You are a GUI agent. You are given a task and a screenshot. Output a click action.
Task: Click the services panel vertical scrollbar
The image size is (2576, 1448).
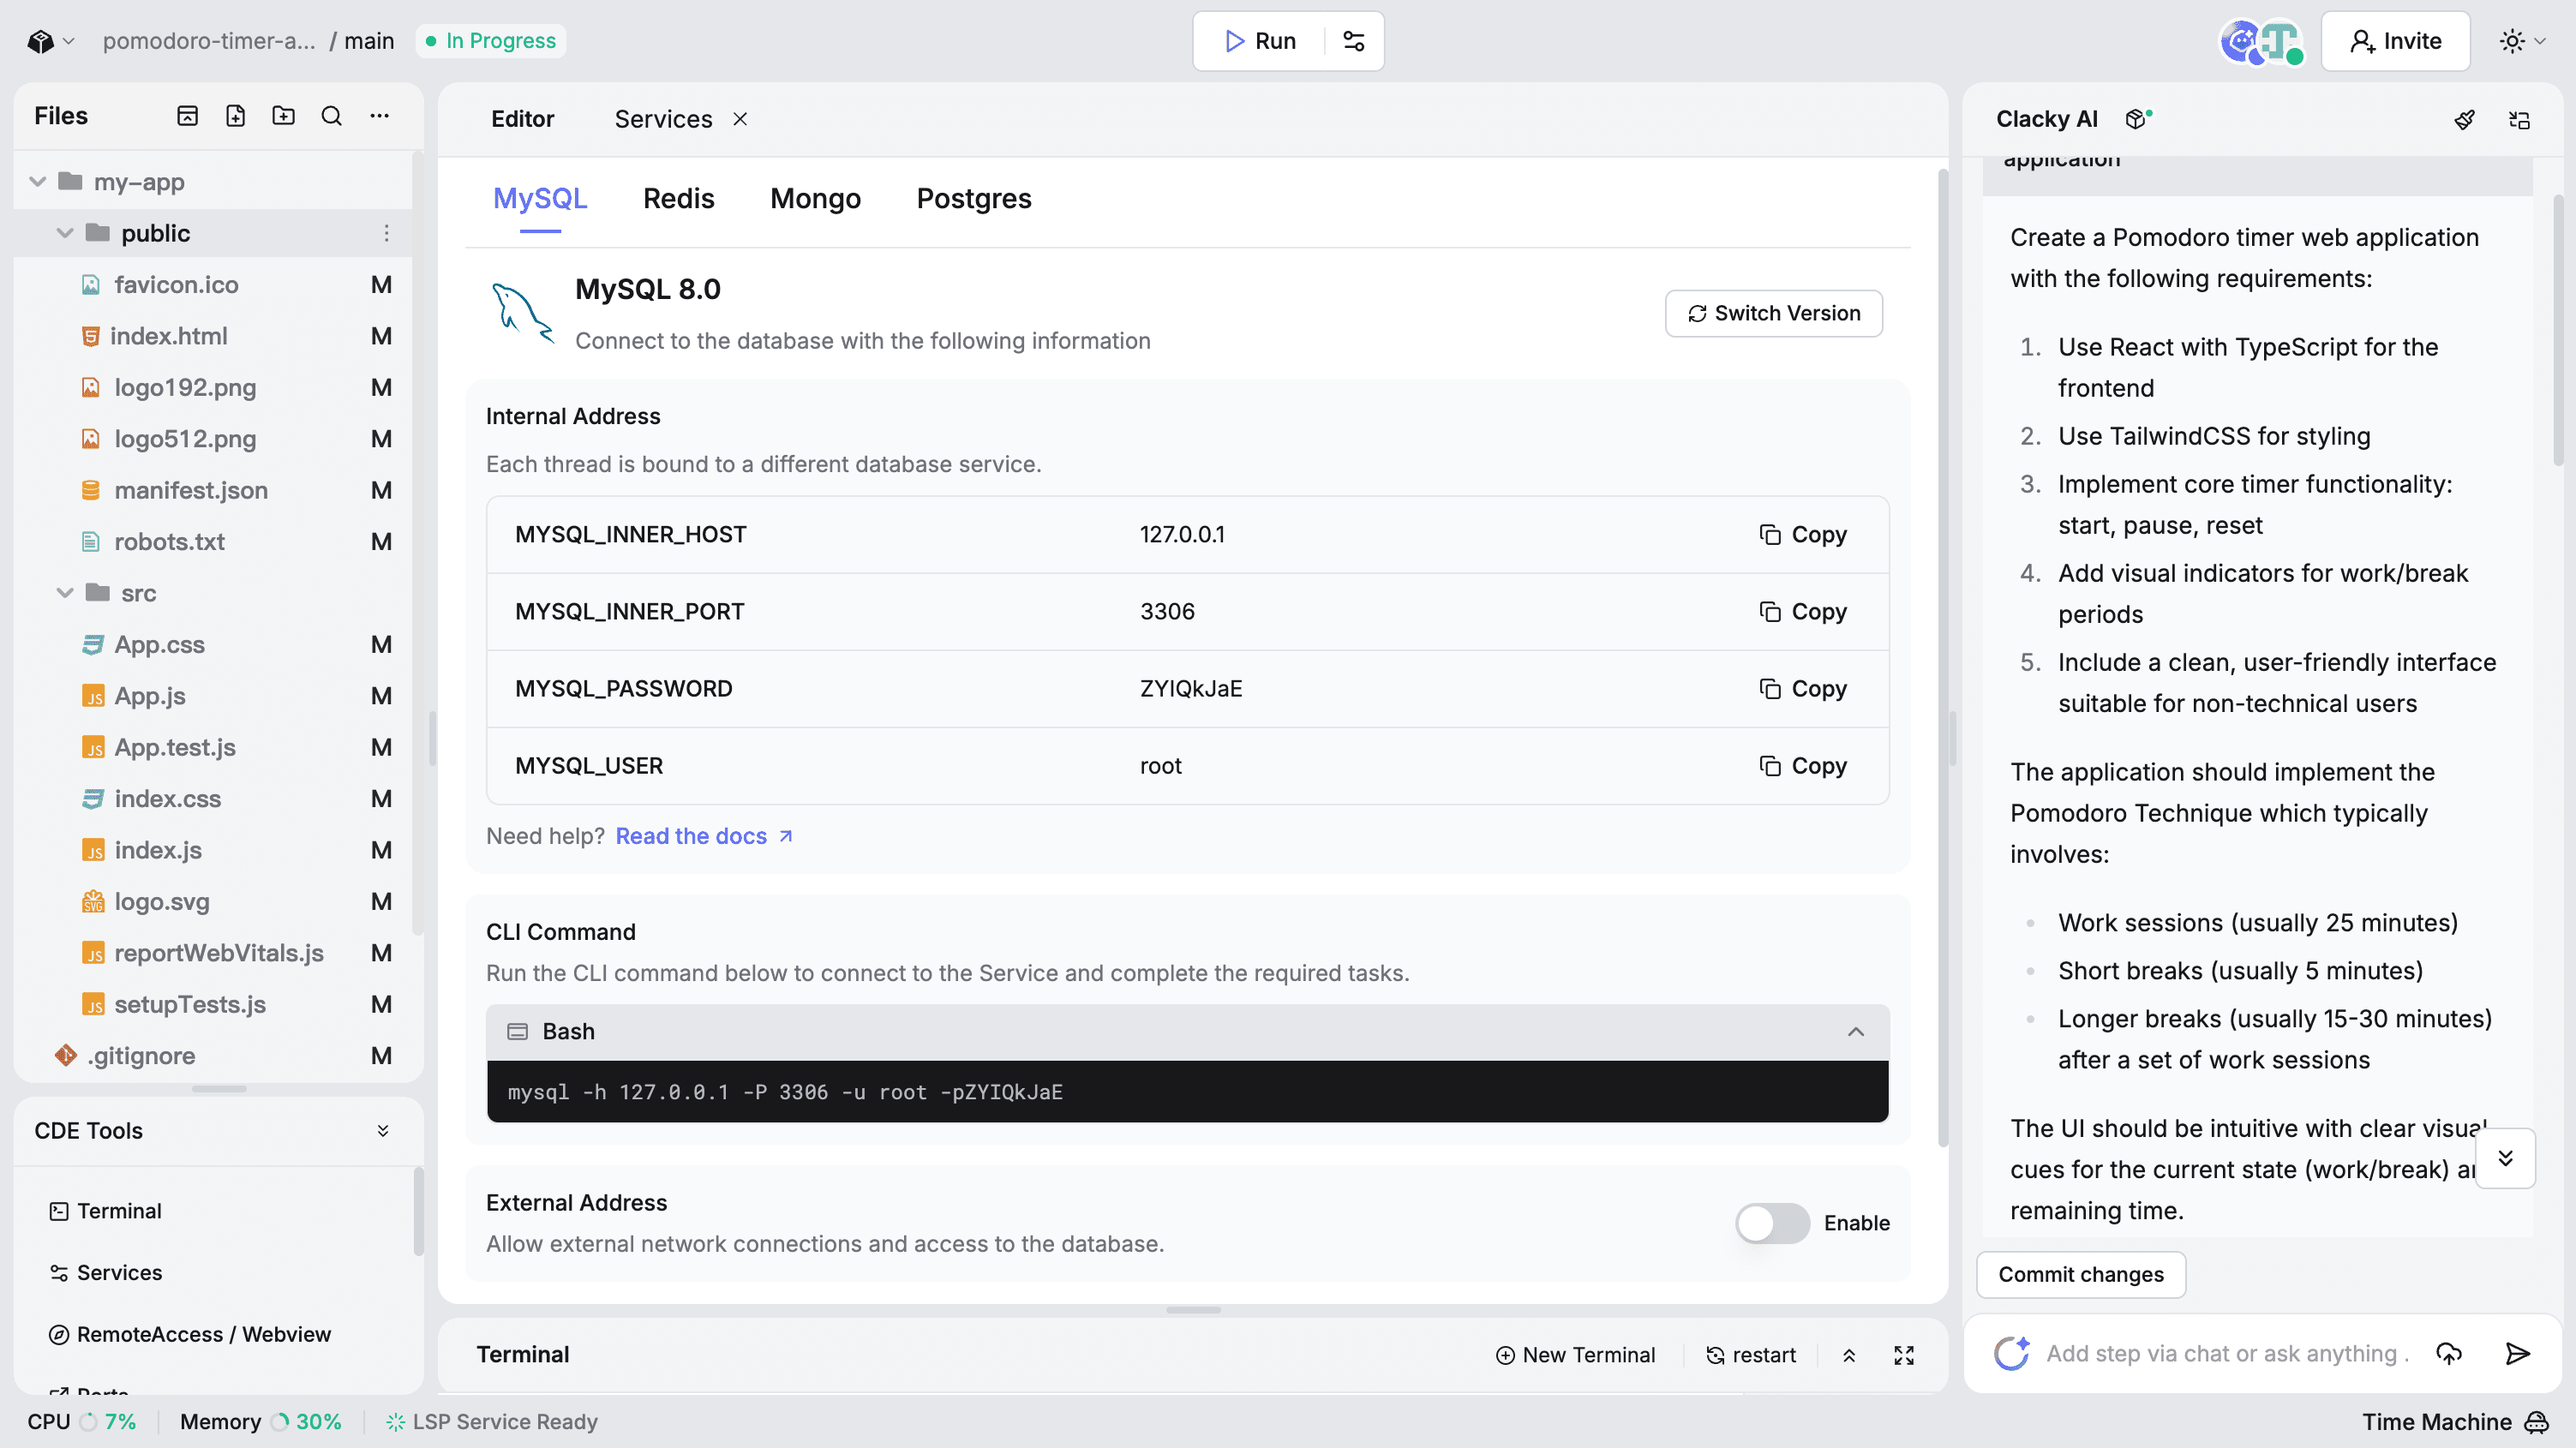click(x=1943, y=660)
